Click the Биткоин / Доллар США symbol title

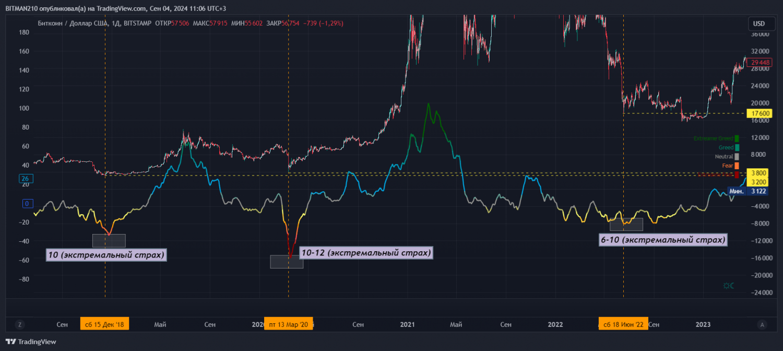coord(72,24)
